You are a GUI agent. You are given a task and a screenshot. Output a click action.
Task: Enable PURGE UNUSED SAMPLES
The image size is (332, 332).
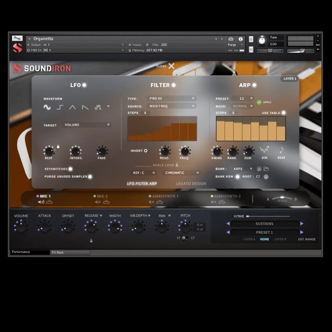[90, 177]
